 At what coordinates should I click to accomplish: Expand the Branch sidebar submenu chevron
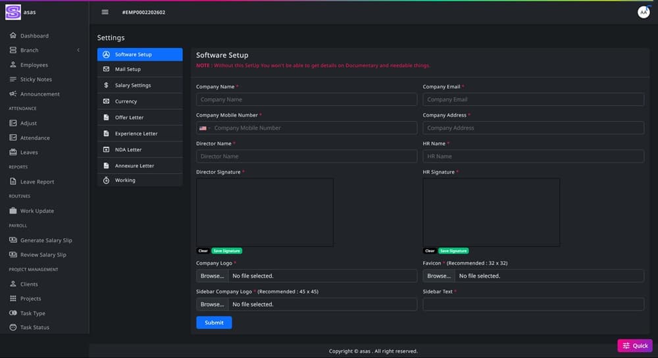(78, 51)
